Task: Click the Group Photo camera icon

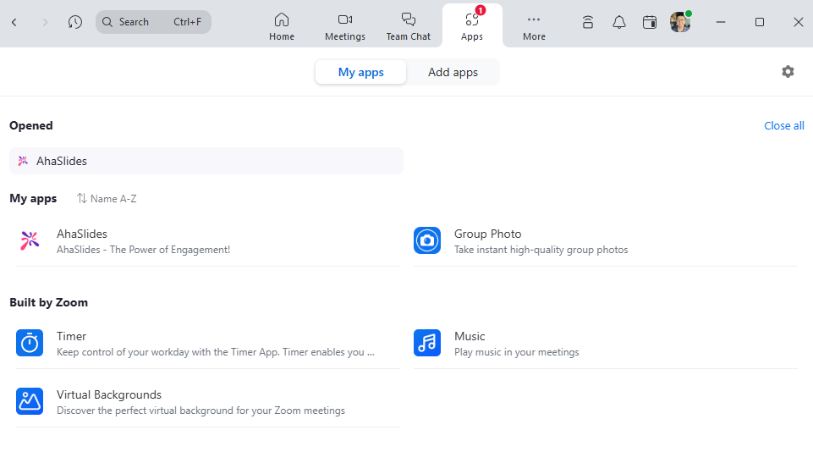Action: pyautogui.click(x=427, y=240)
